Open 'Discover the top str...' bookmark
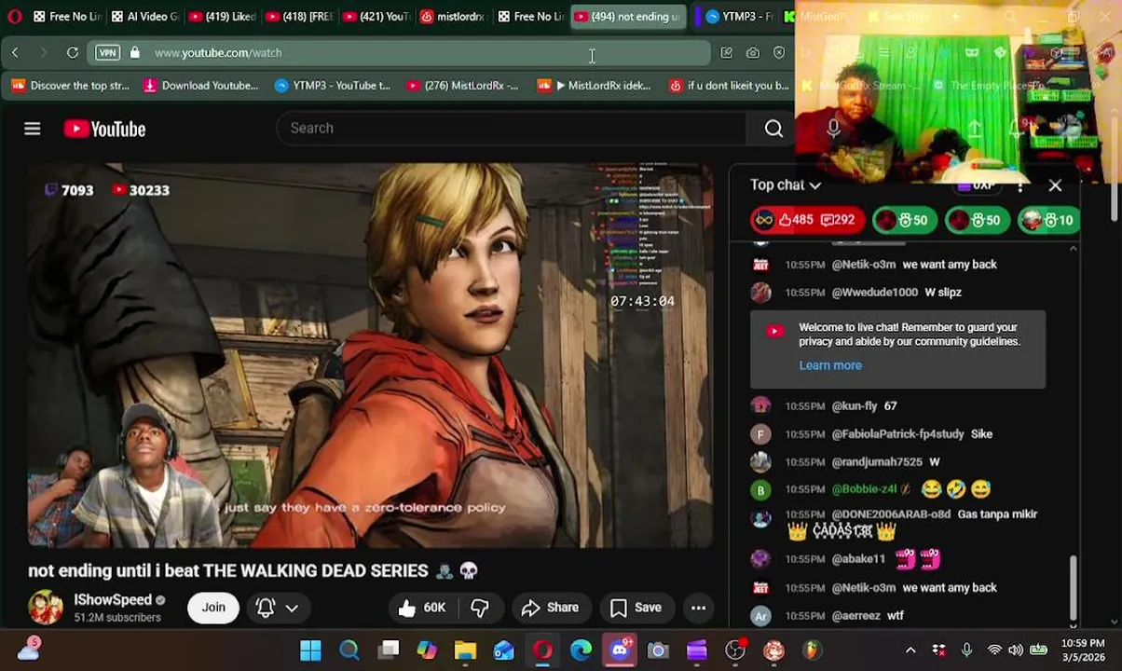 (x=71, y=86)
